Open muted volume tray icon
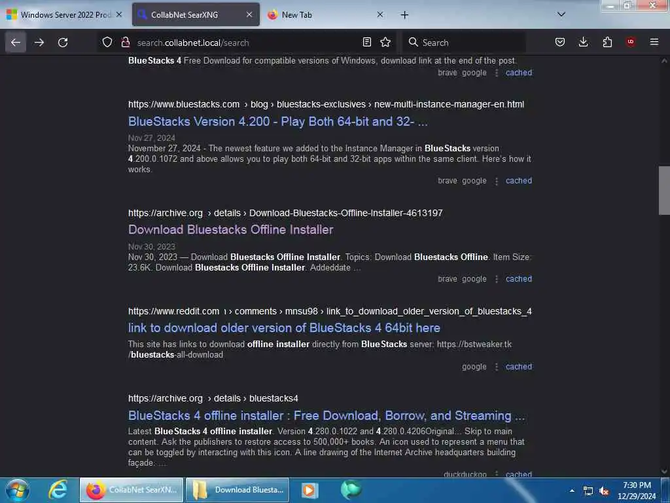This screenshot has height=503, width=670. 604,491
